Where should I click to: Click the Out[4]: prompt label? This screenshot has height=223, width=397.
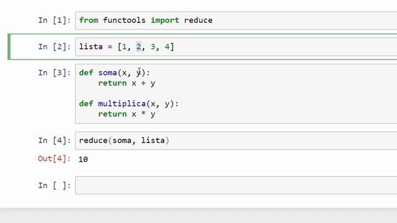pyautogui.click(x=54, y=159)
